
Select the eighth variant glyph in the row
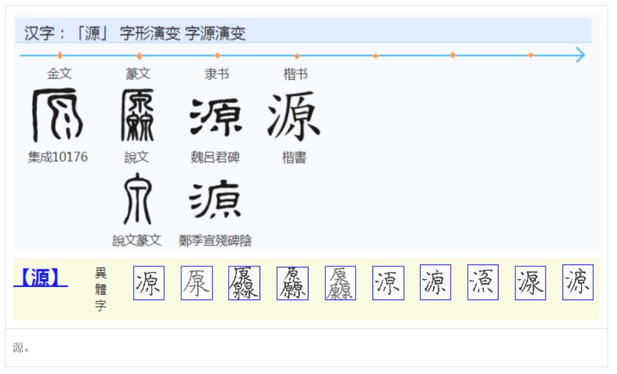(483, 283)
